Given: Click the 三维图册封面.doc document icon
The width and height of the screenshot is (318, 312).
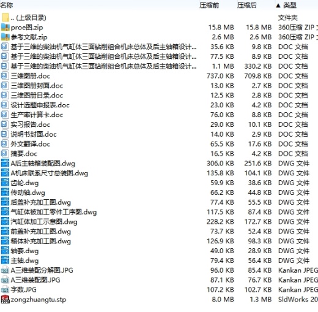Looking at the screenshot, I should coord(5,86).
